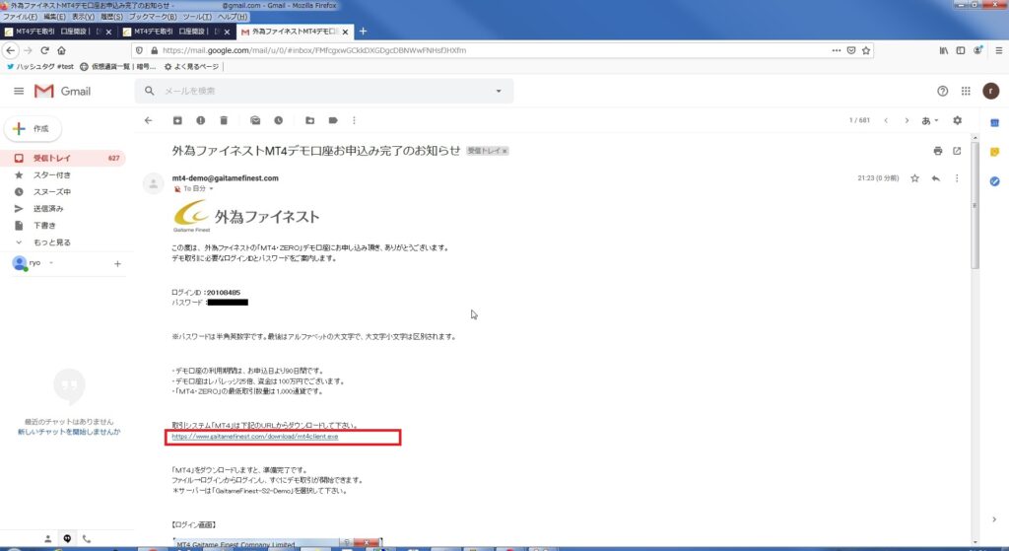
Task: Open email in a new window
Action: pyautogui.click(x=957, y=151)
